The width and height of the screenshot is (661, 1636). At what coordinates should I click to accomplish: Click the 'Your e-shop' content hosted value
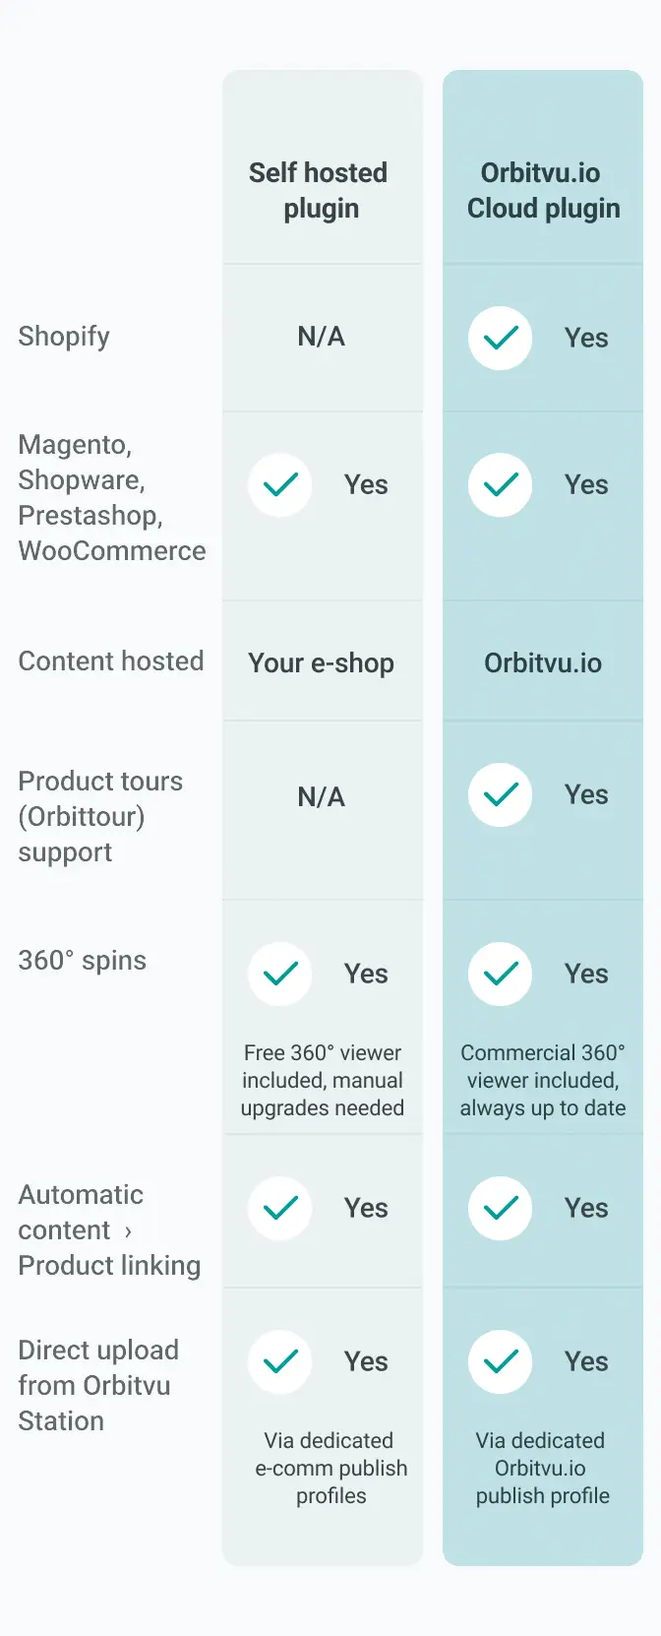pyautogui.click(x=322, y=663)
